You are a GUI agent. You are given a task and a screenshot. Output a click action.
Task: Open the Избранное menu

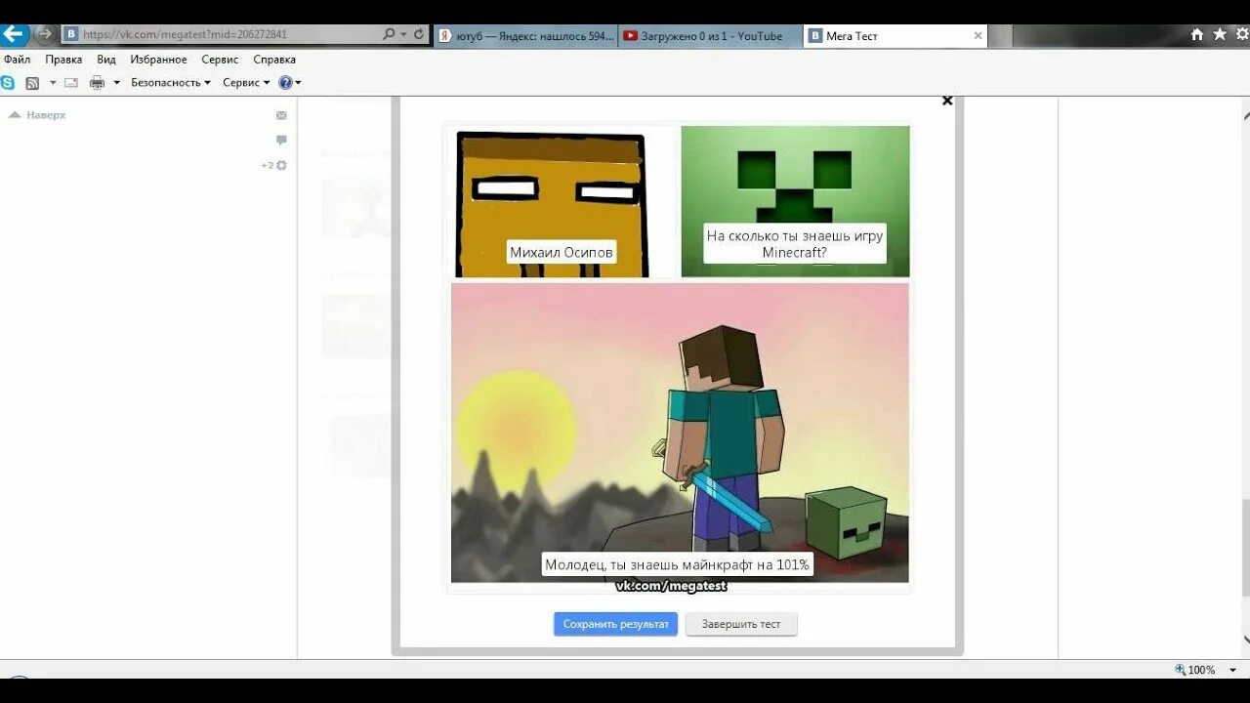158,60
